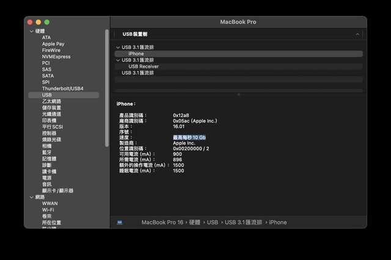
Task: Select the iPhone row in the device tree
Action: coord(136,54)
